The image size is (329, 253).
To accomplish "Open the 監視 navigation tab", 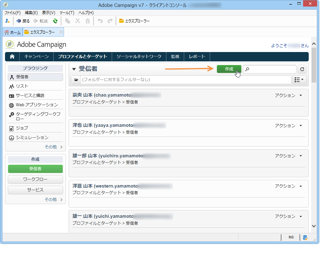I will pyautogui.click(x=175, y=56).
